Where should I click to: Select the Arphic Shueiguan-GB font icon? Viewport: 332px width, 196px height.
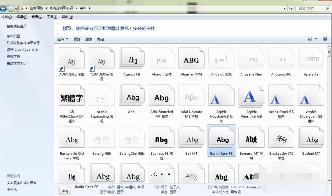click(x=311, y=95)
